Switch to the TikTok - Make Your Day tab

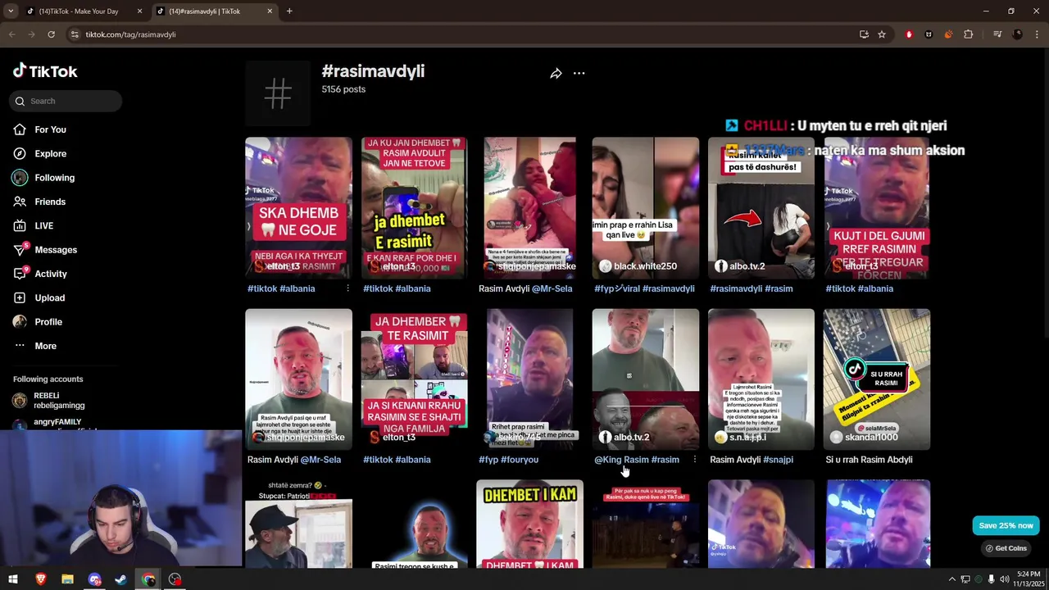point(78,11)
